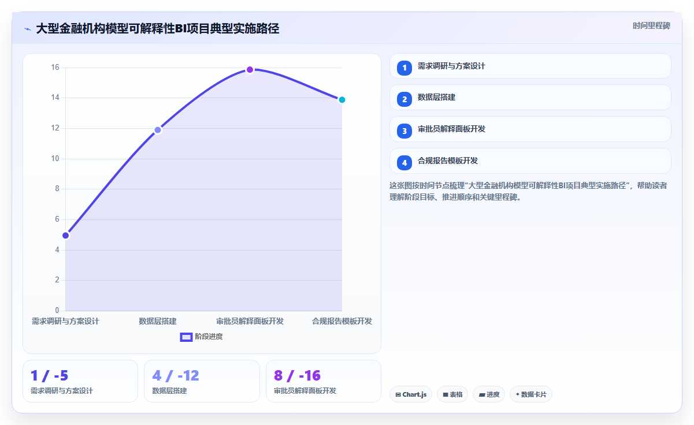
Task: Click the icon inside the 表格 tag
Action: (x=446, y=395)
